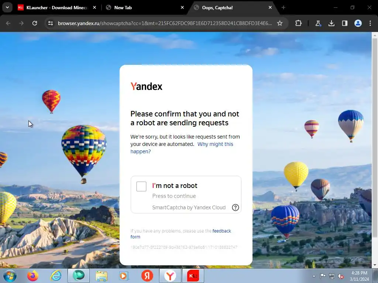Go back to the previous page
This screenshot has width=378, height=283.
tap(8, 23)
